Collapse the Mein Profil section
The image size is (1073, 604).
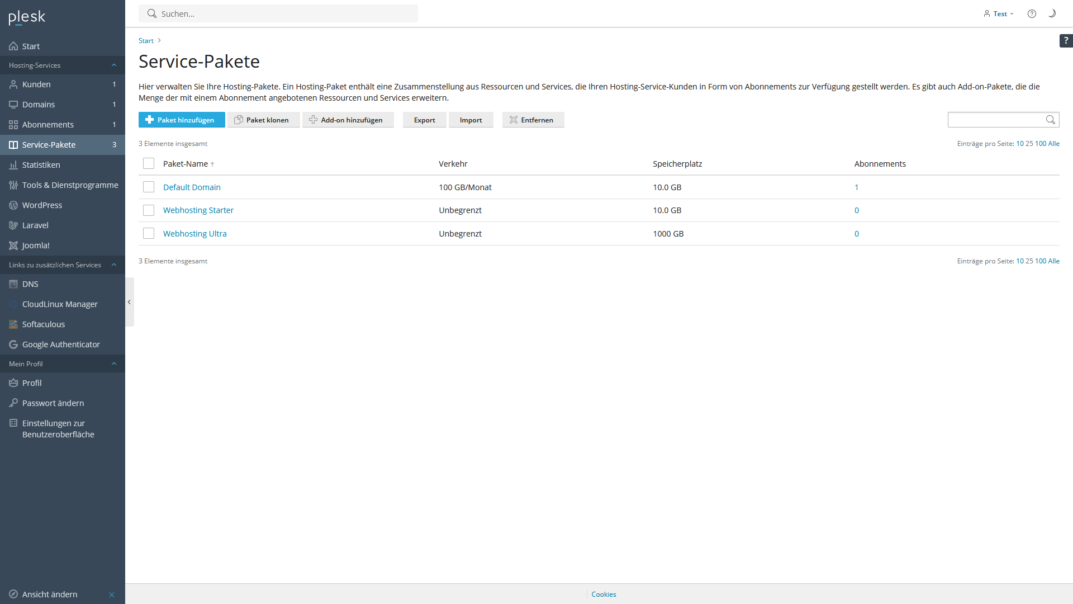[114, 364]
